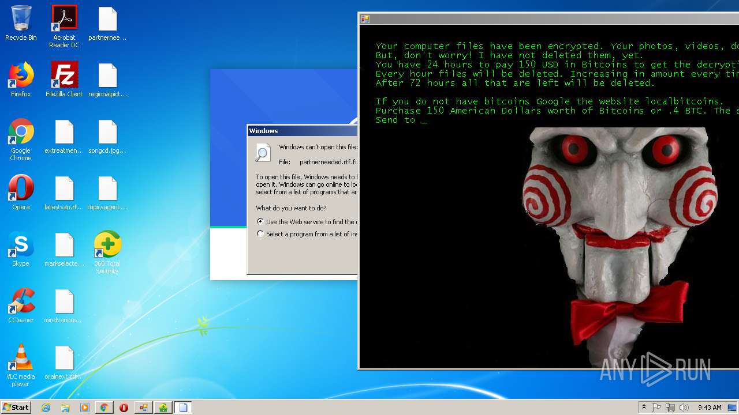Open Internet Explorer from taskbar
Screen dimensions: 739x415
46,408
